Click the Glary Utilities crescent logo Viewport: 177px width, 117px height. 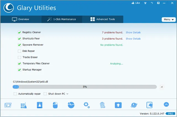pos(9,8)
